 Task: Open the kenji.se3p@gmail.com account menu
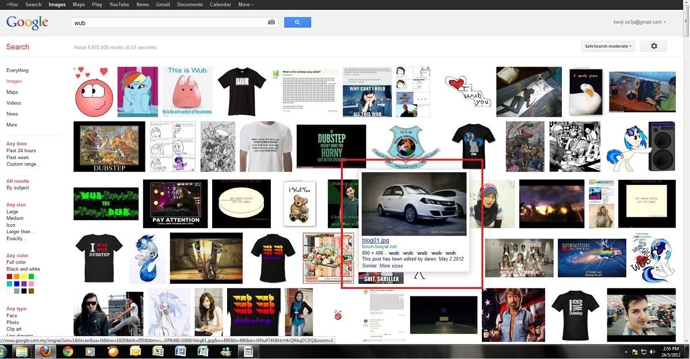(639, 22)
